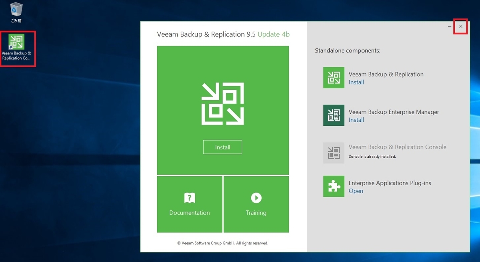The width and height of the screenshot is (480, 262).
Task: Click the Veeam Backup & Replication 9.5 title text
Action: tap(206, 34)
